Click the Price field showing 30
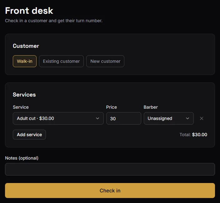The image size is (220, 203). click(x=124, y=118)
